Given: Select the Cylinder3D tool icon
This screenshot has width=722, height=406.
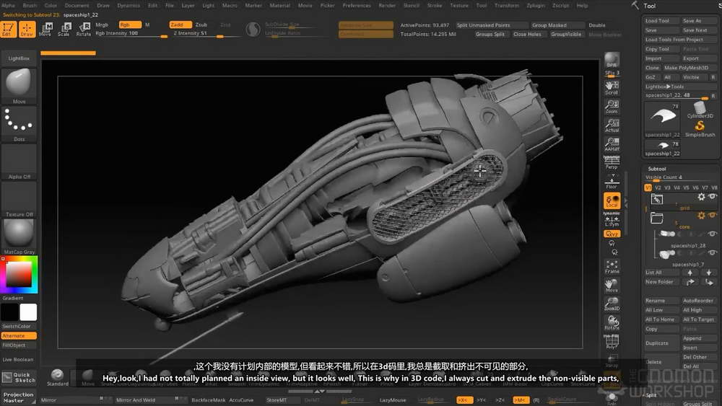Looking at the screenshot, I should (x=700, y=110).
